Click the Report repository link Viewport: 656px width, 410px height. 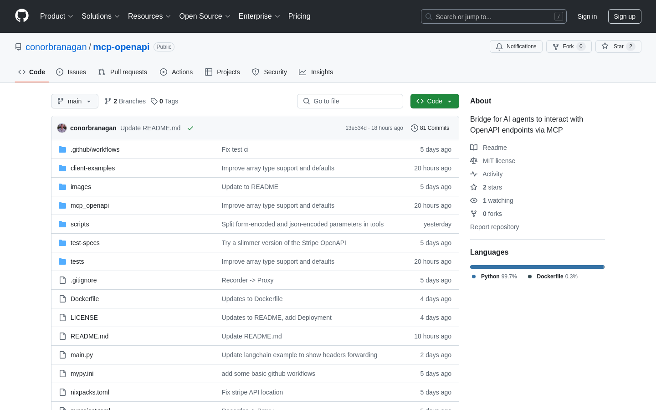(x=494, y=227)
